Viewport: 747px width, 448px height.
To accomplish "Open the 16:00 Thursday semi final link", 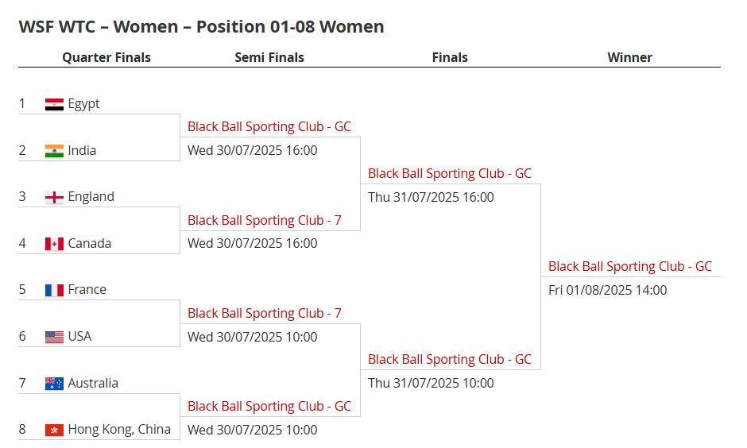I will pyautogui.click(x=449, y=173).
